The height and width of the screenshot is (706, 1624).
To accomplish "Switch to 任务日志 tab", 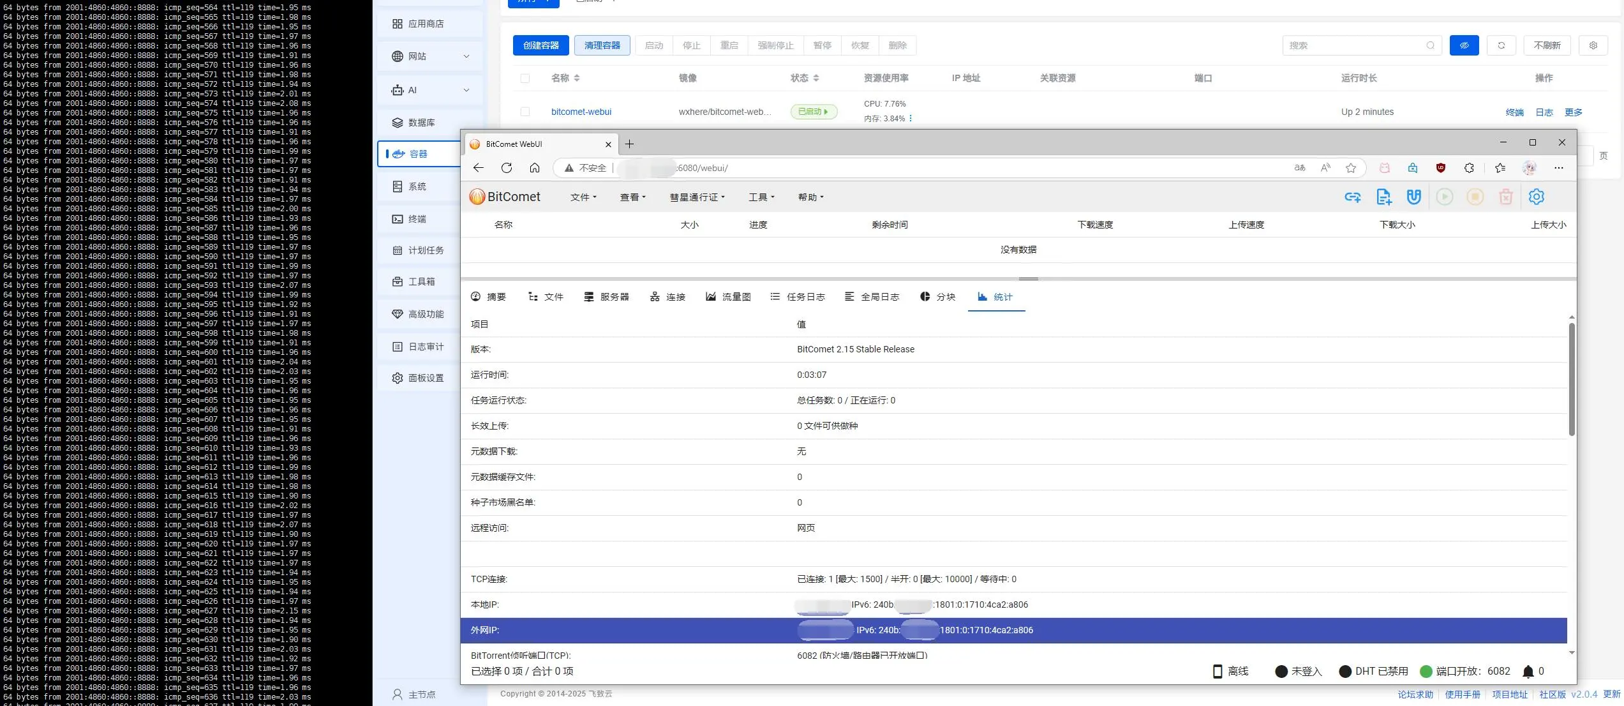I will (798, 297).
